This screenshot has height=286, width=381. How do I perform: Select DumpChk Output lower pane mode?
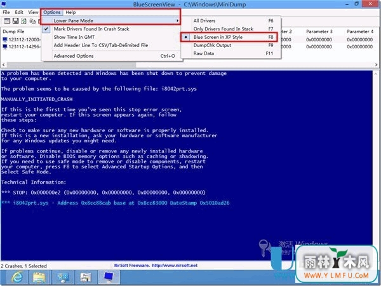pyautogui.click(x=231, y=45)
